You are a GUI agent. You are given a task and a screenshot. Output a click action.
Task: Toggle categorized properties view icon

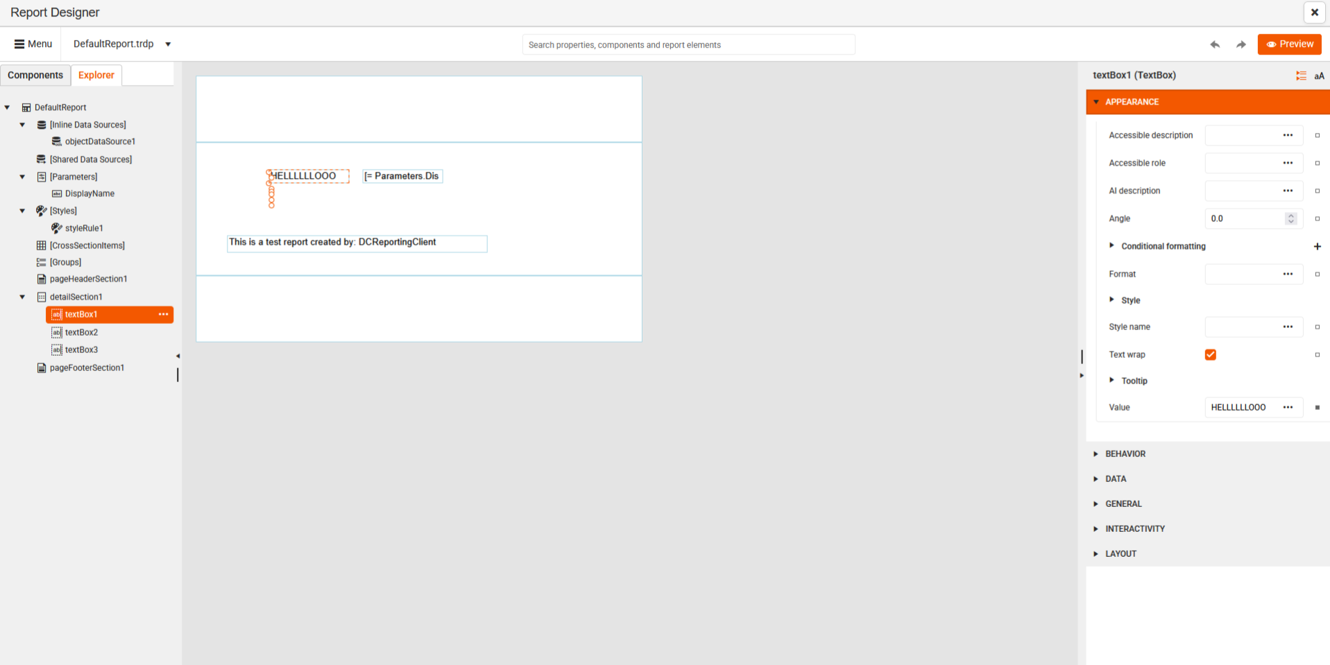(x=1301, y=76)
